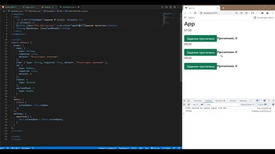The width and height of the screenshot is (275, 154).
Task: Switch to the App.vue editor tab
Action: click(x=29, y=7)
